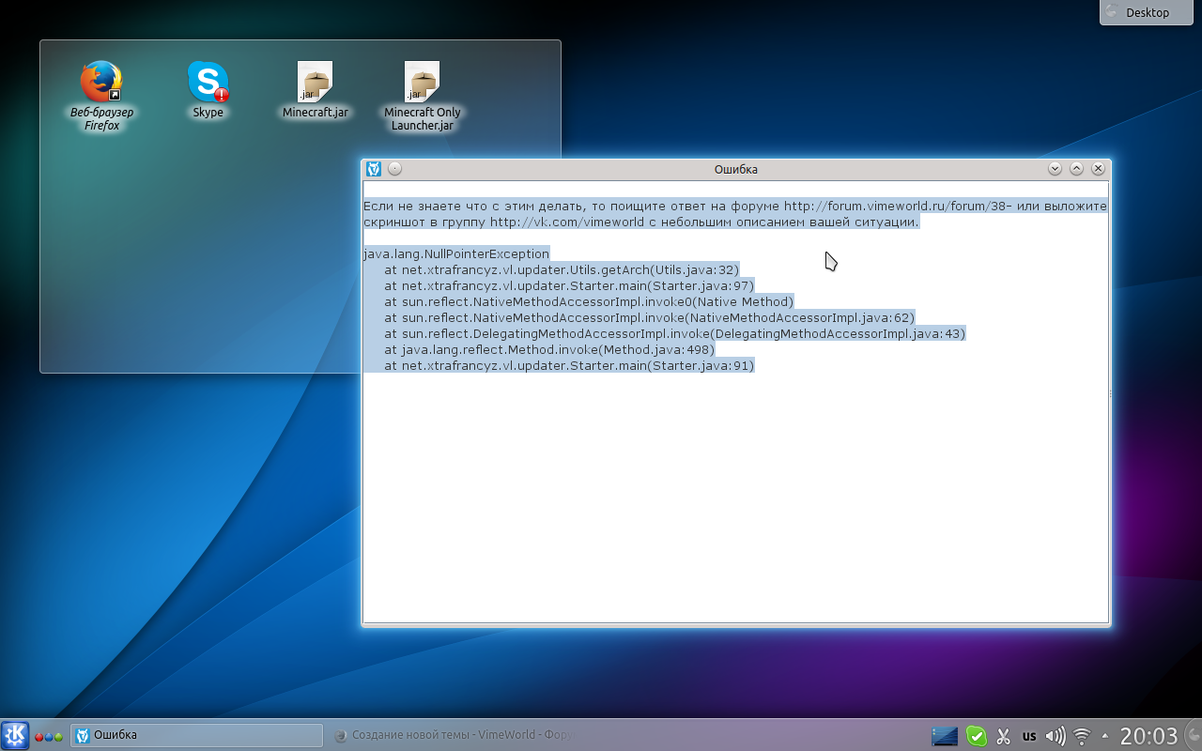Screen dimensions: 1202x751
Task: Click the NullPointerException line in error text
Action: pos(456,253)
